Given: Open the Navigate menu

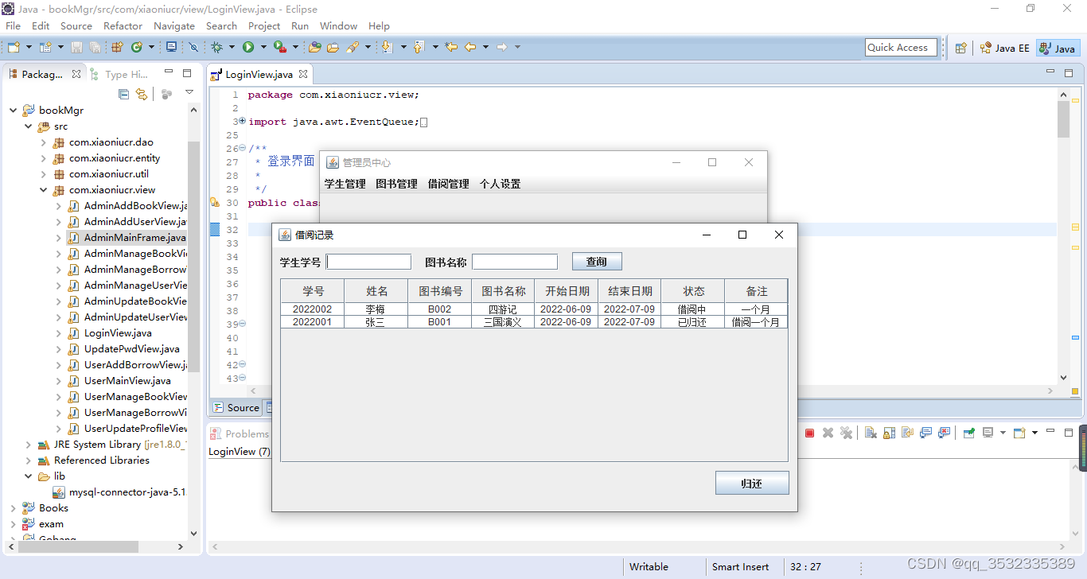Looking at the screenshot, I should [174, 25].
